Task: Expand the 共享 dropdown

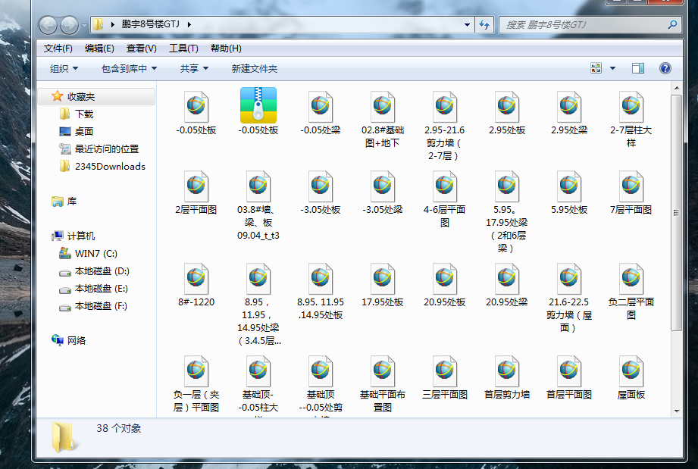Action: click(194, 68)
